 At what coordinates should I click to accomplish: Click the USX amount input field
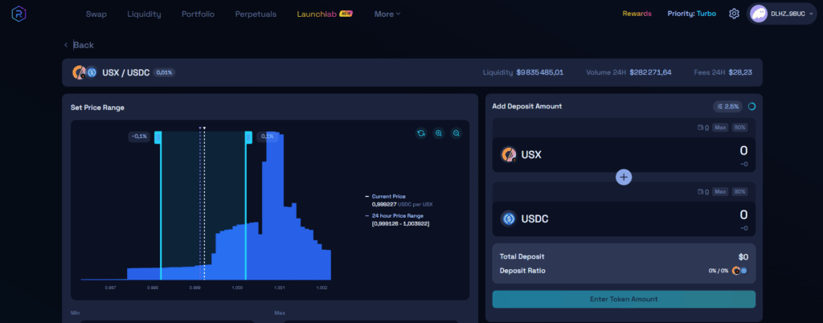pyautogui.click(x=683, y=151)
